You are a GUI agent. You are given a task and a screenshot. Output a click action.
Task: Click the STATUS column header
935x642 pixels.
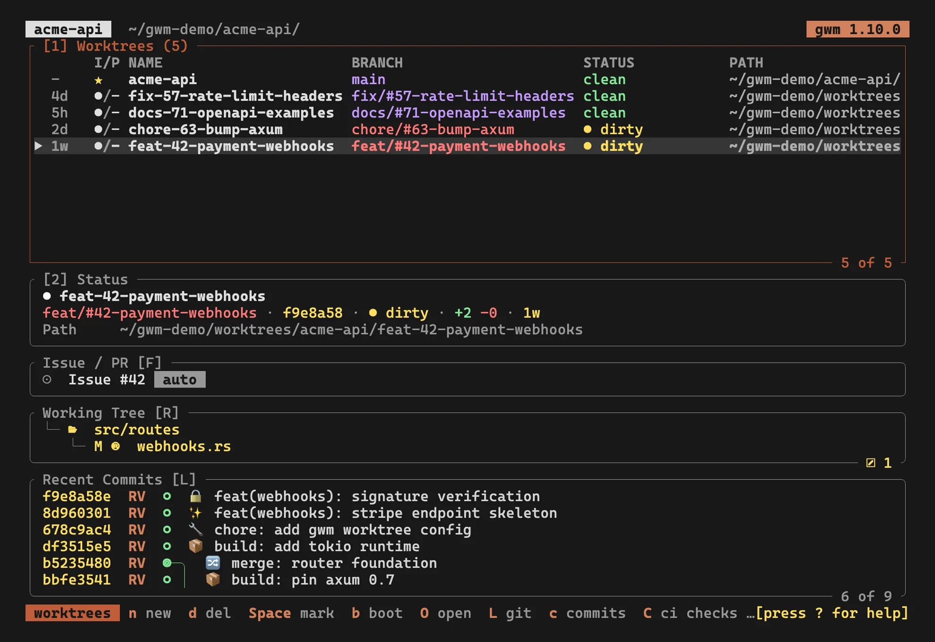pyautogui.click(x=609, y=63)
